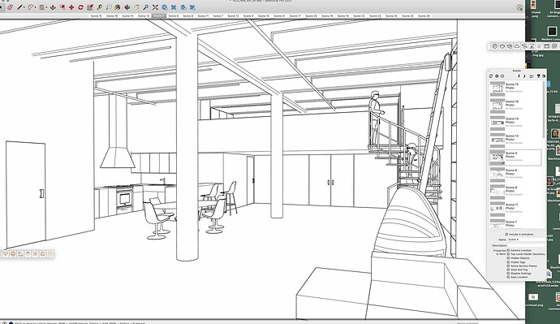Open the Arc tool dropdown arrow

coord(35,7)
